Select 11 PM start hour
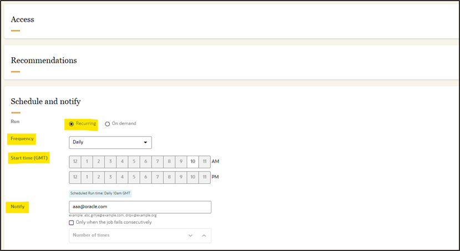This screenshot has height=251, width=460. (x=204, y=178)
